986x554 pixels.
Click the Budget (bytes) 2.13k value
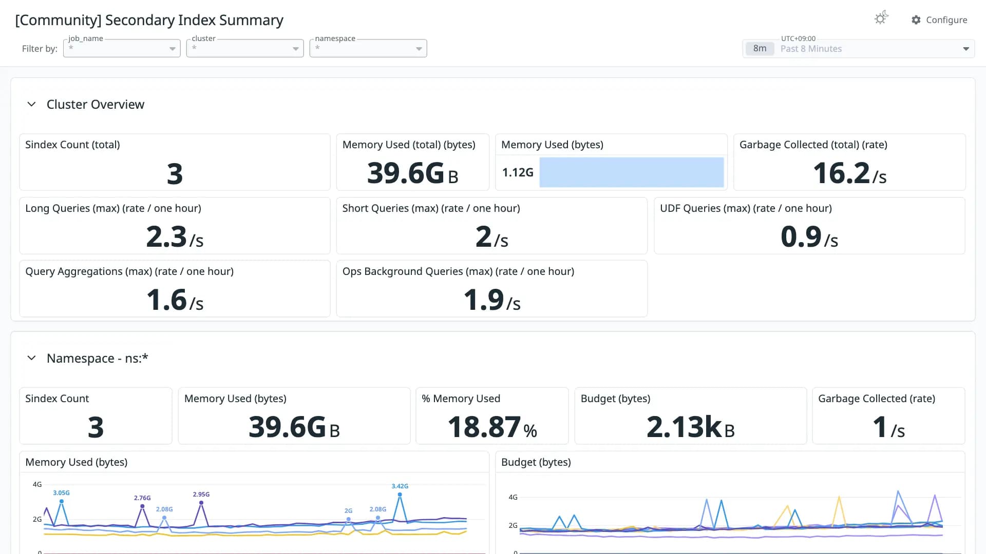point(691,427)
